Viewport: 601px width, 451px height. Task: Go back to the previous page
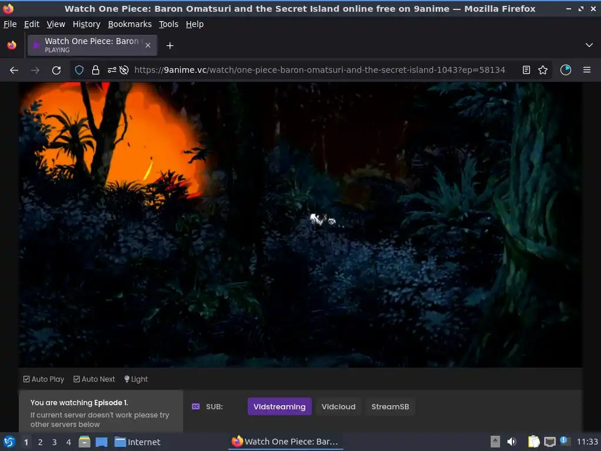click(x=14, y=70)
